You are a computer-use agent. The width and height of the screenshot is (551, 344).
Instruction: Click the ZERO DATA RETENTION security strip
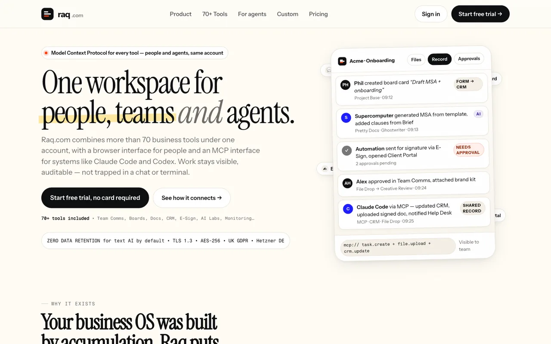click(166, 241)
